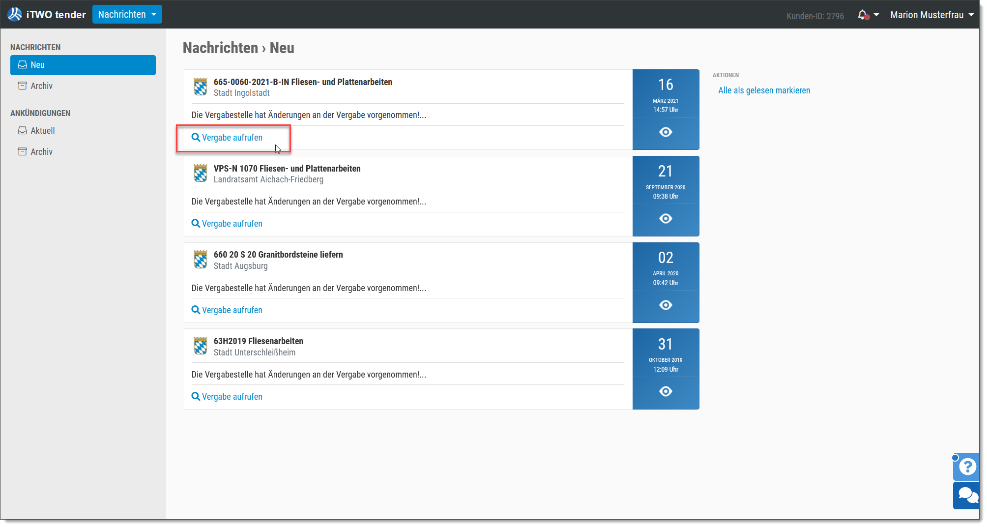
Task: Click the Stadt Unterschleißheim crest icon
Action: pyautogui.click(x=201, y=346)
